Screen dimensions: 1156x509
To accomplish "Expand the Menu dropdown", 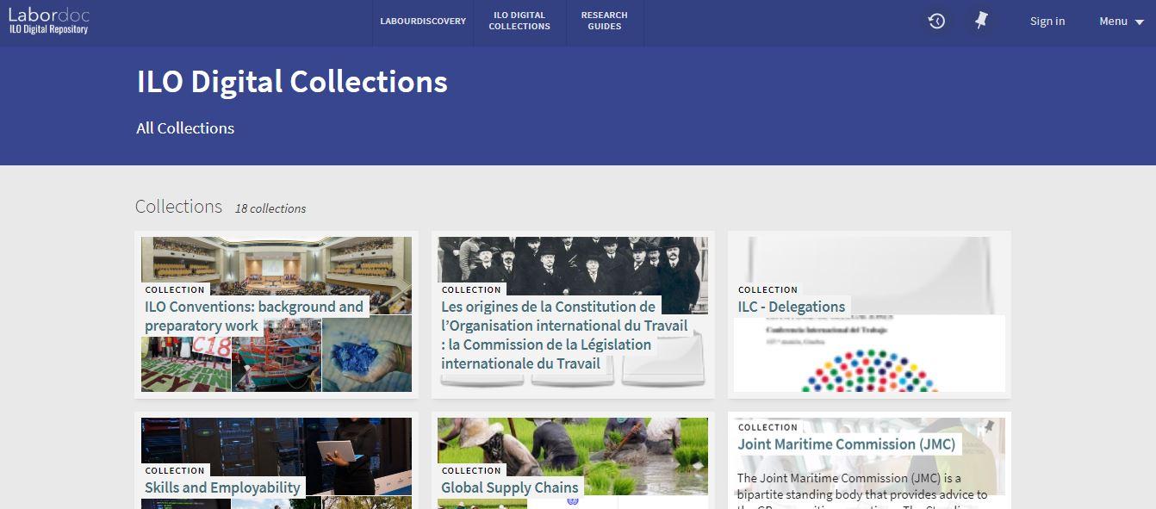I will 1120,22.
